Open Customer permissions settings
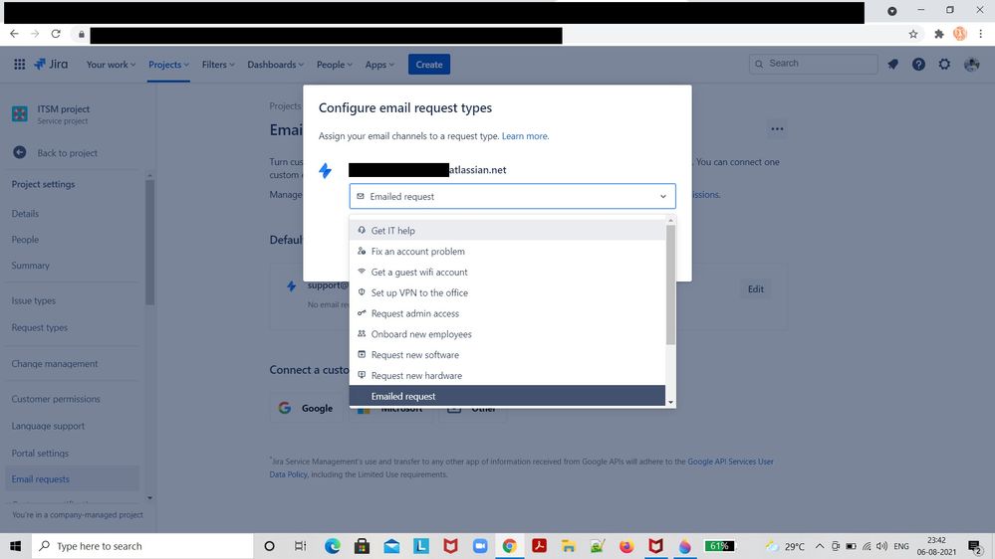 [x=56, y=399]
